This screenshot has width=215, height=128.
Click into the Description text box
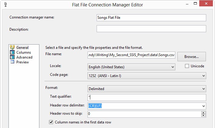click(151, 29)
